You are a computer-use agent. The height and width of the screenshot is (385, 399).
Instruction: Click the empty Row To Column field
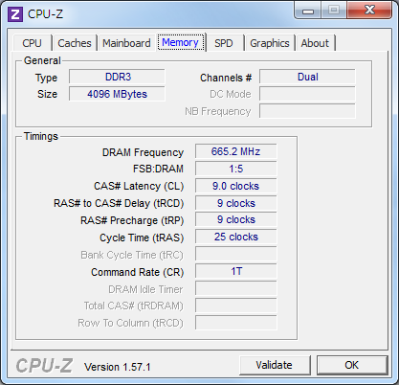[x=236, y=323]
